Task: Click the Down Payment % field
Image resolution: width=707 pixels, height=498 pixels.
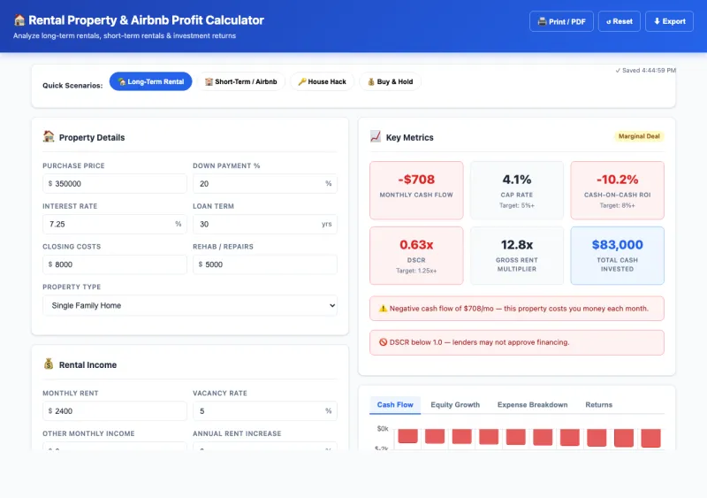Action: click(x=265, y=184)
